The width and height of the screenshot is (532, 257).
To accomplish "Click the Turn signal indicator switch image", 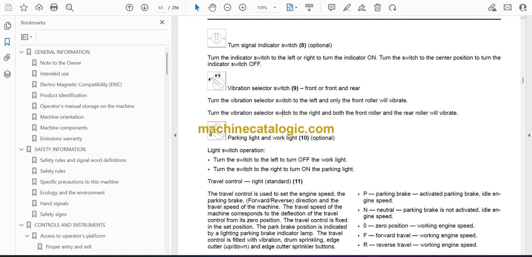I will [x=217, y=38].
